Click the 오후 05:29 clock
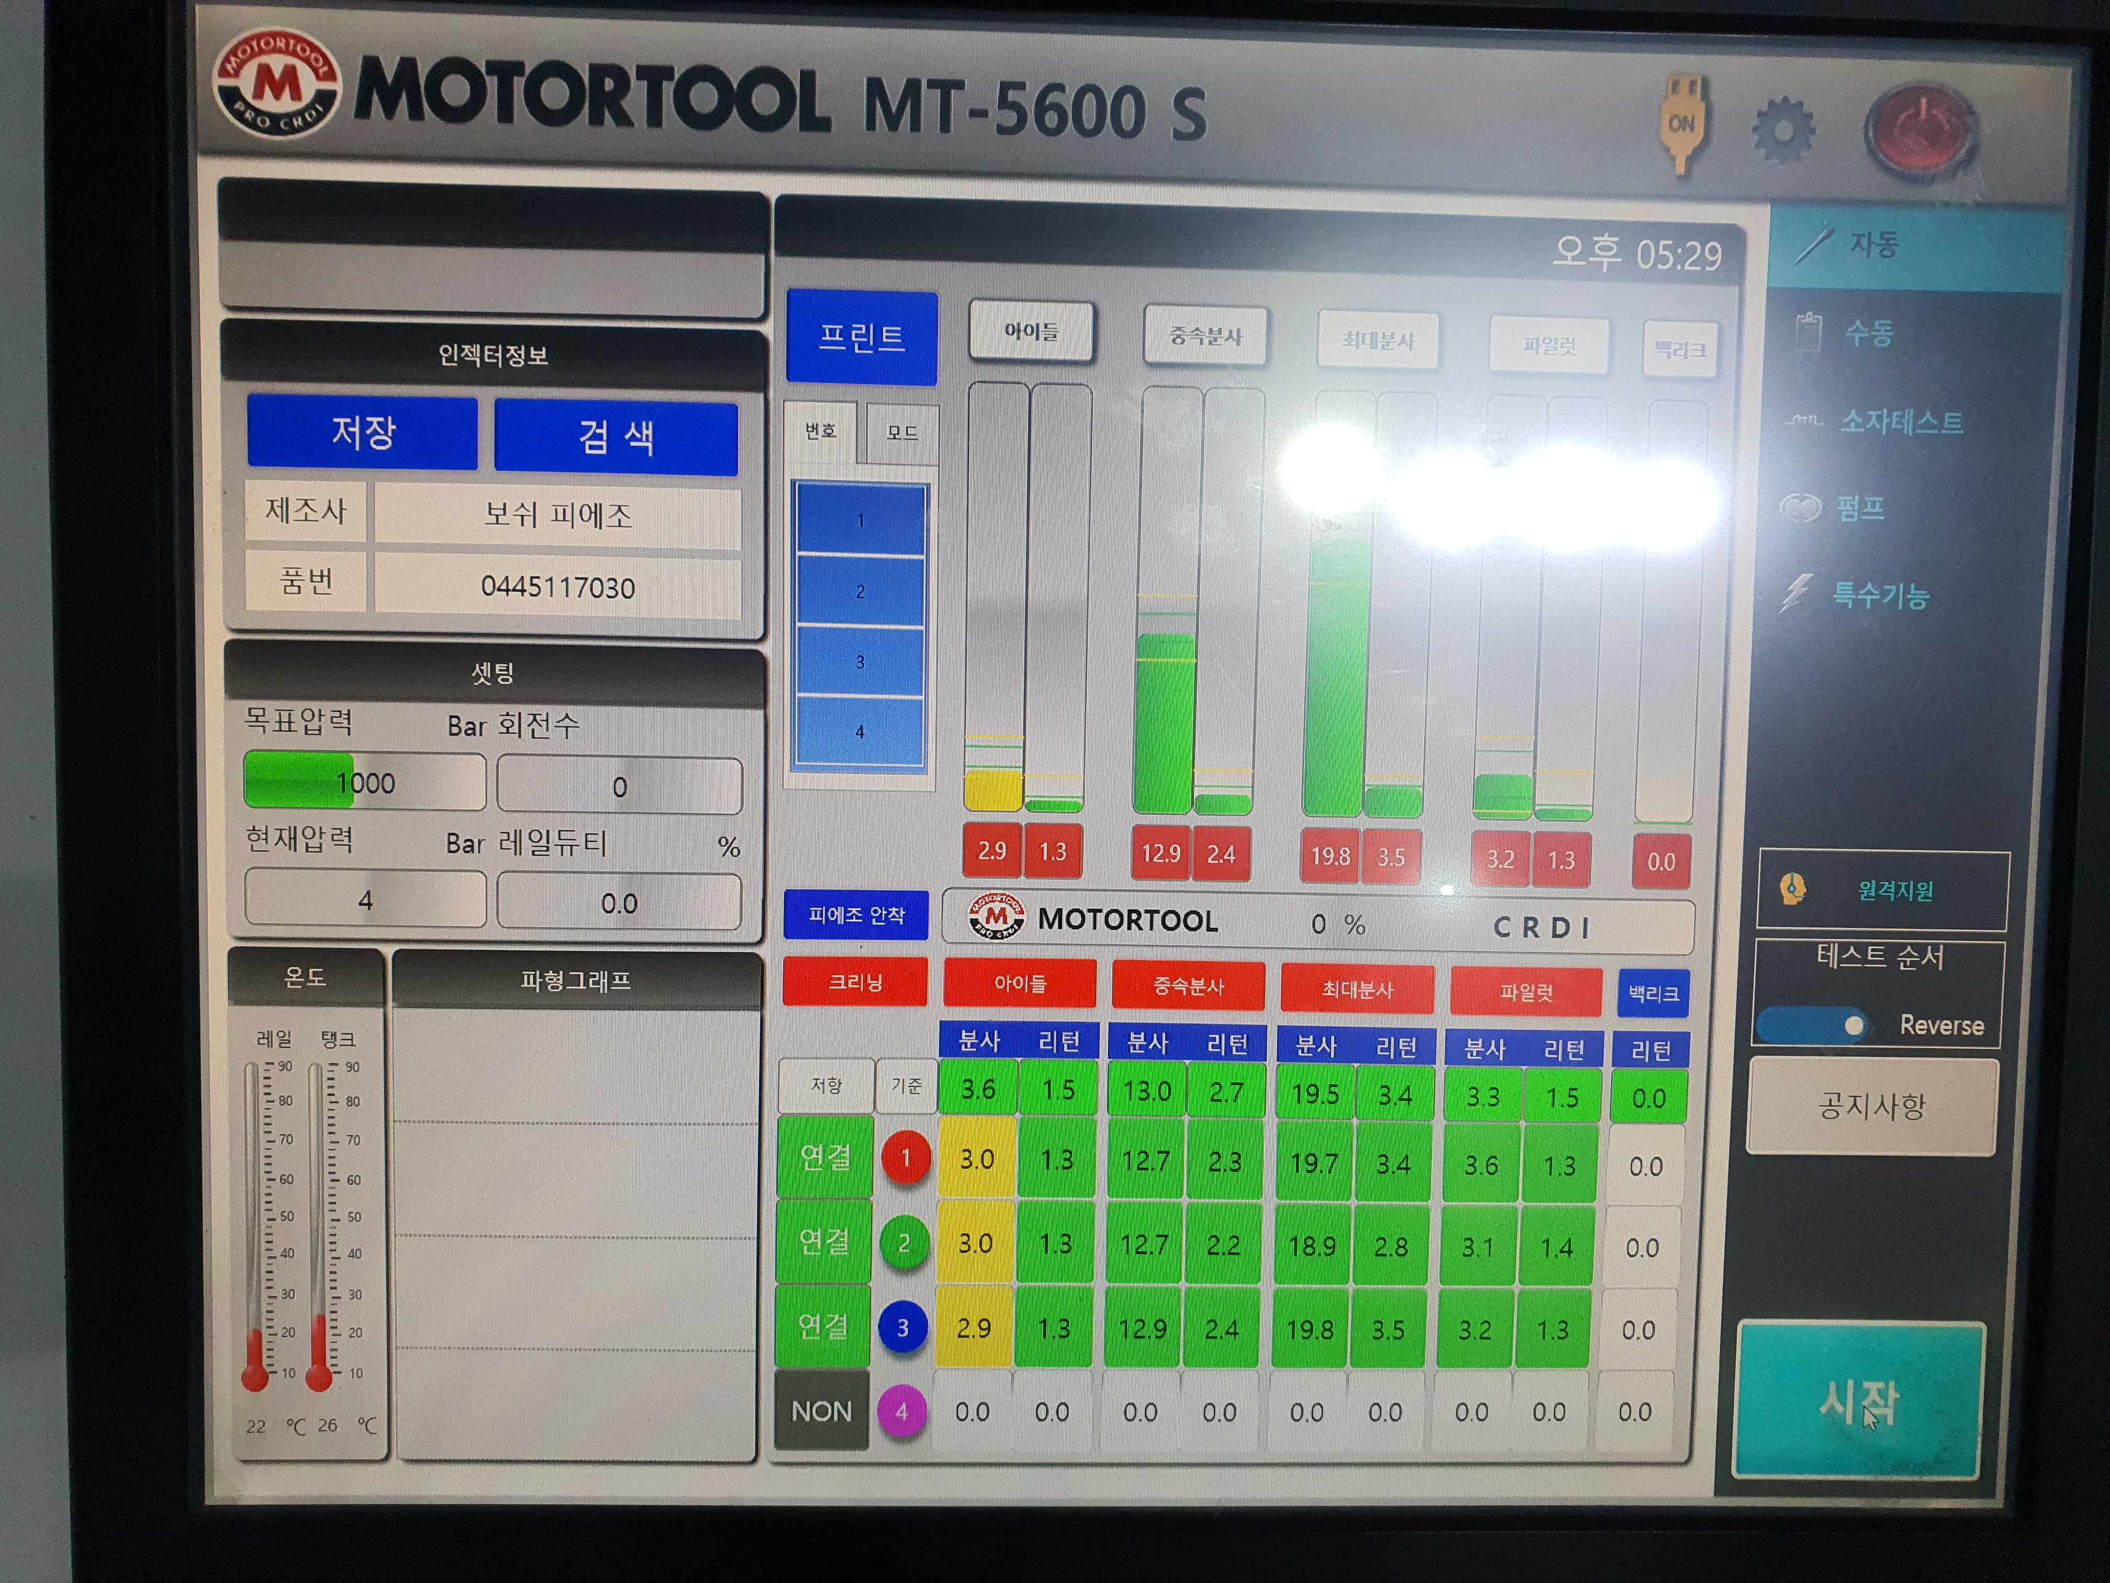Viewport: 2110px width, 1583px height. point(1637,254)
